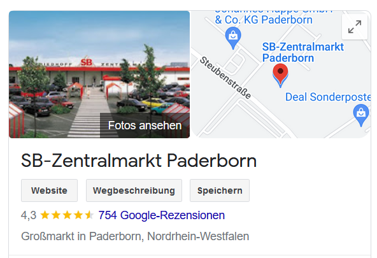Select the Johannes Hoppe shopping pin
Viewport: 377px width, 258px height.
pyautogui.click(x=233, y=38)
